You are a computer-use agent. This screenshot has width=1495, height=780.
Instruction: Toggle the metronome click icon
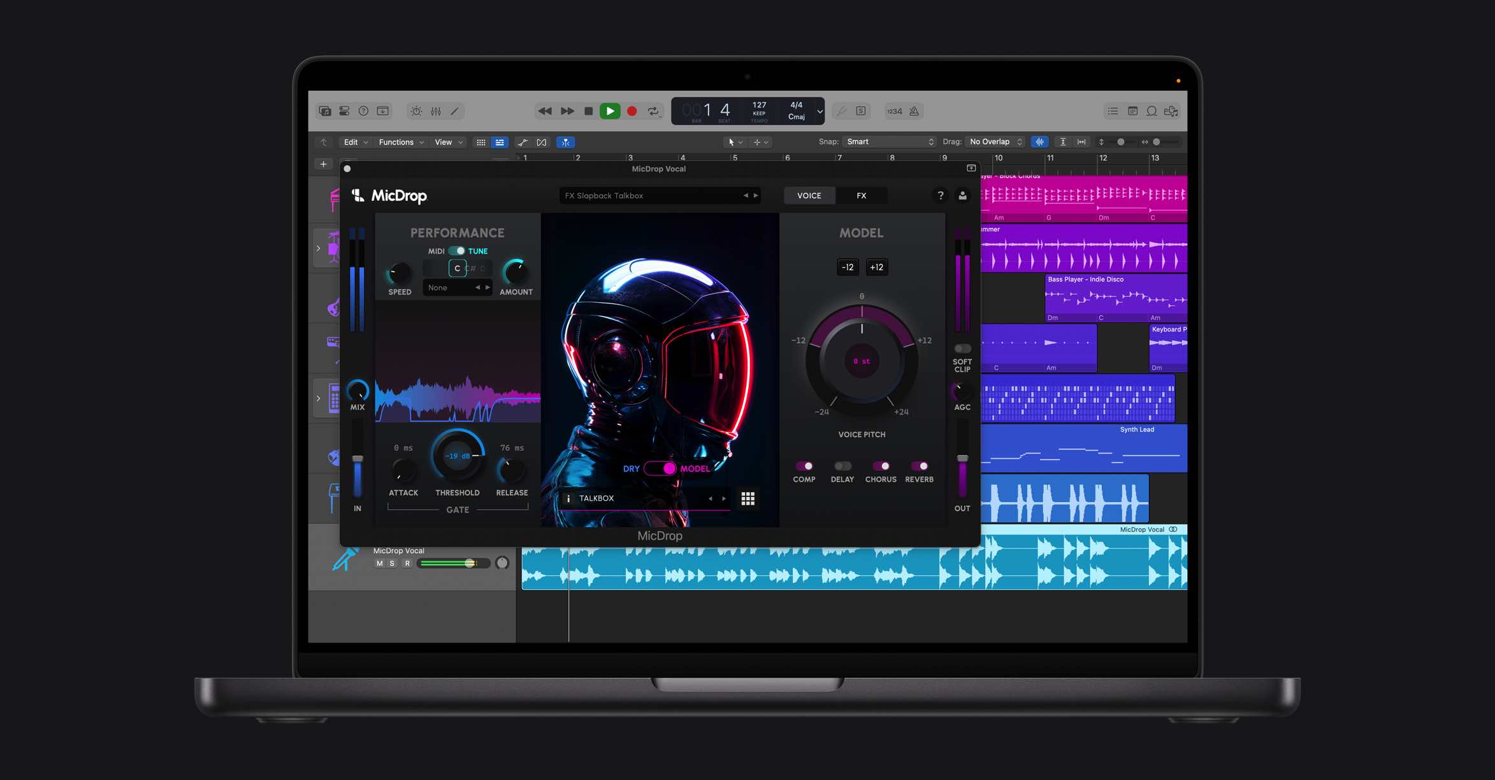click(x=914, y=111)
